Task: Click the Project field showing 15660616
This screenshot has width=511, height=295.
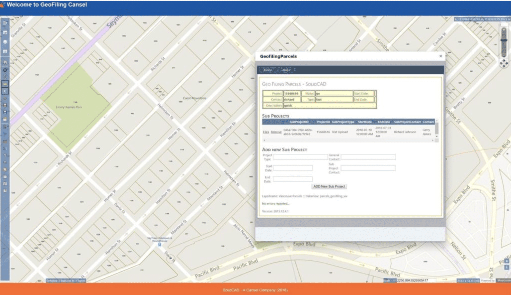Action: coord(292,93)
